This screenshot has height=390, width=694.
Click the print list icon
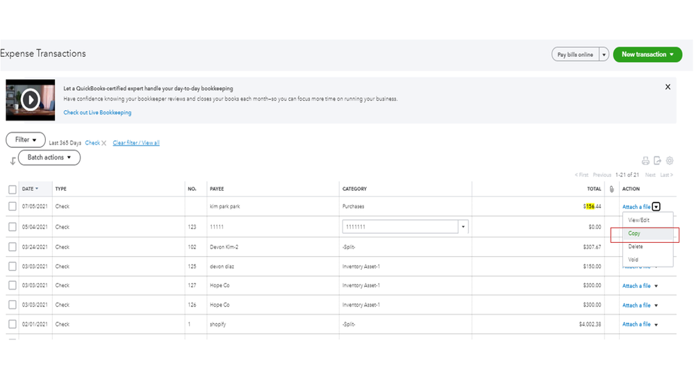[x=645, y=160]
